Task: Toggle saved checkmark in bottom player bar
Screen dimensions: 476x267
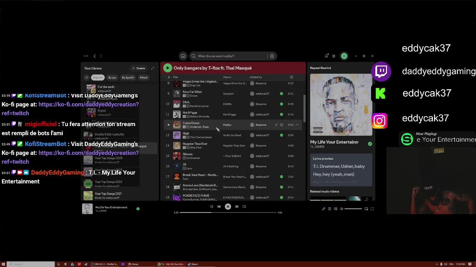Action: pos(138,209)
